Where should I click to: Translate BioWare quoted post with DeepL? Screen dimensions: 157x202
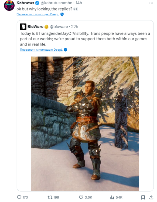pos(41,50)
